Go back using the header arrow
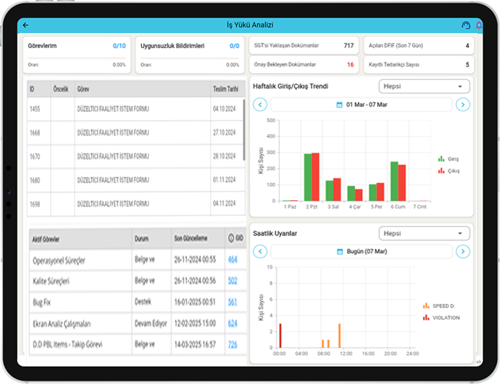 pos(26,25)
